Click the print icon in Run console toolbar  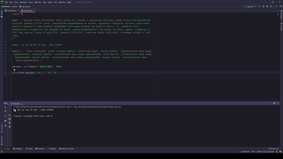(10, 123)
